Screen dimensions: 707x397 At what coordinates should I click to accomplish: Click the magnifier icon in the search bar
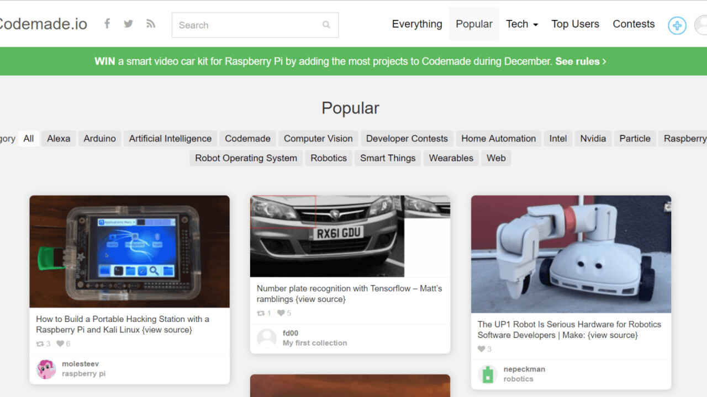pos(326,25)
